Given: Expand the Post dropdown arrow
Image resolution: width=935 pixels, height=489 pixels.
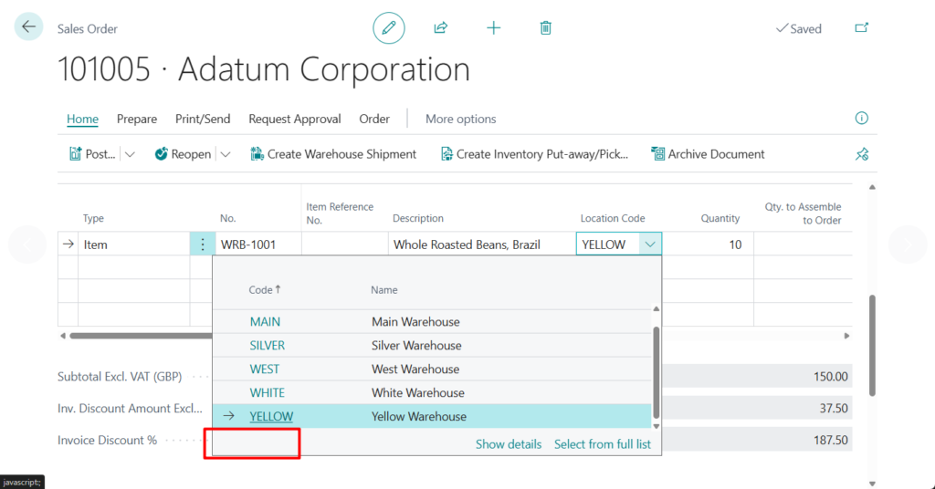Looking at the screenshot, I should coord(130,154).
